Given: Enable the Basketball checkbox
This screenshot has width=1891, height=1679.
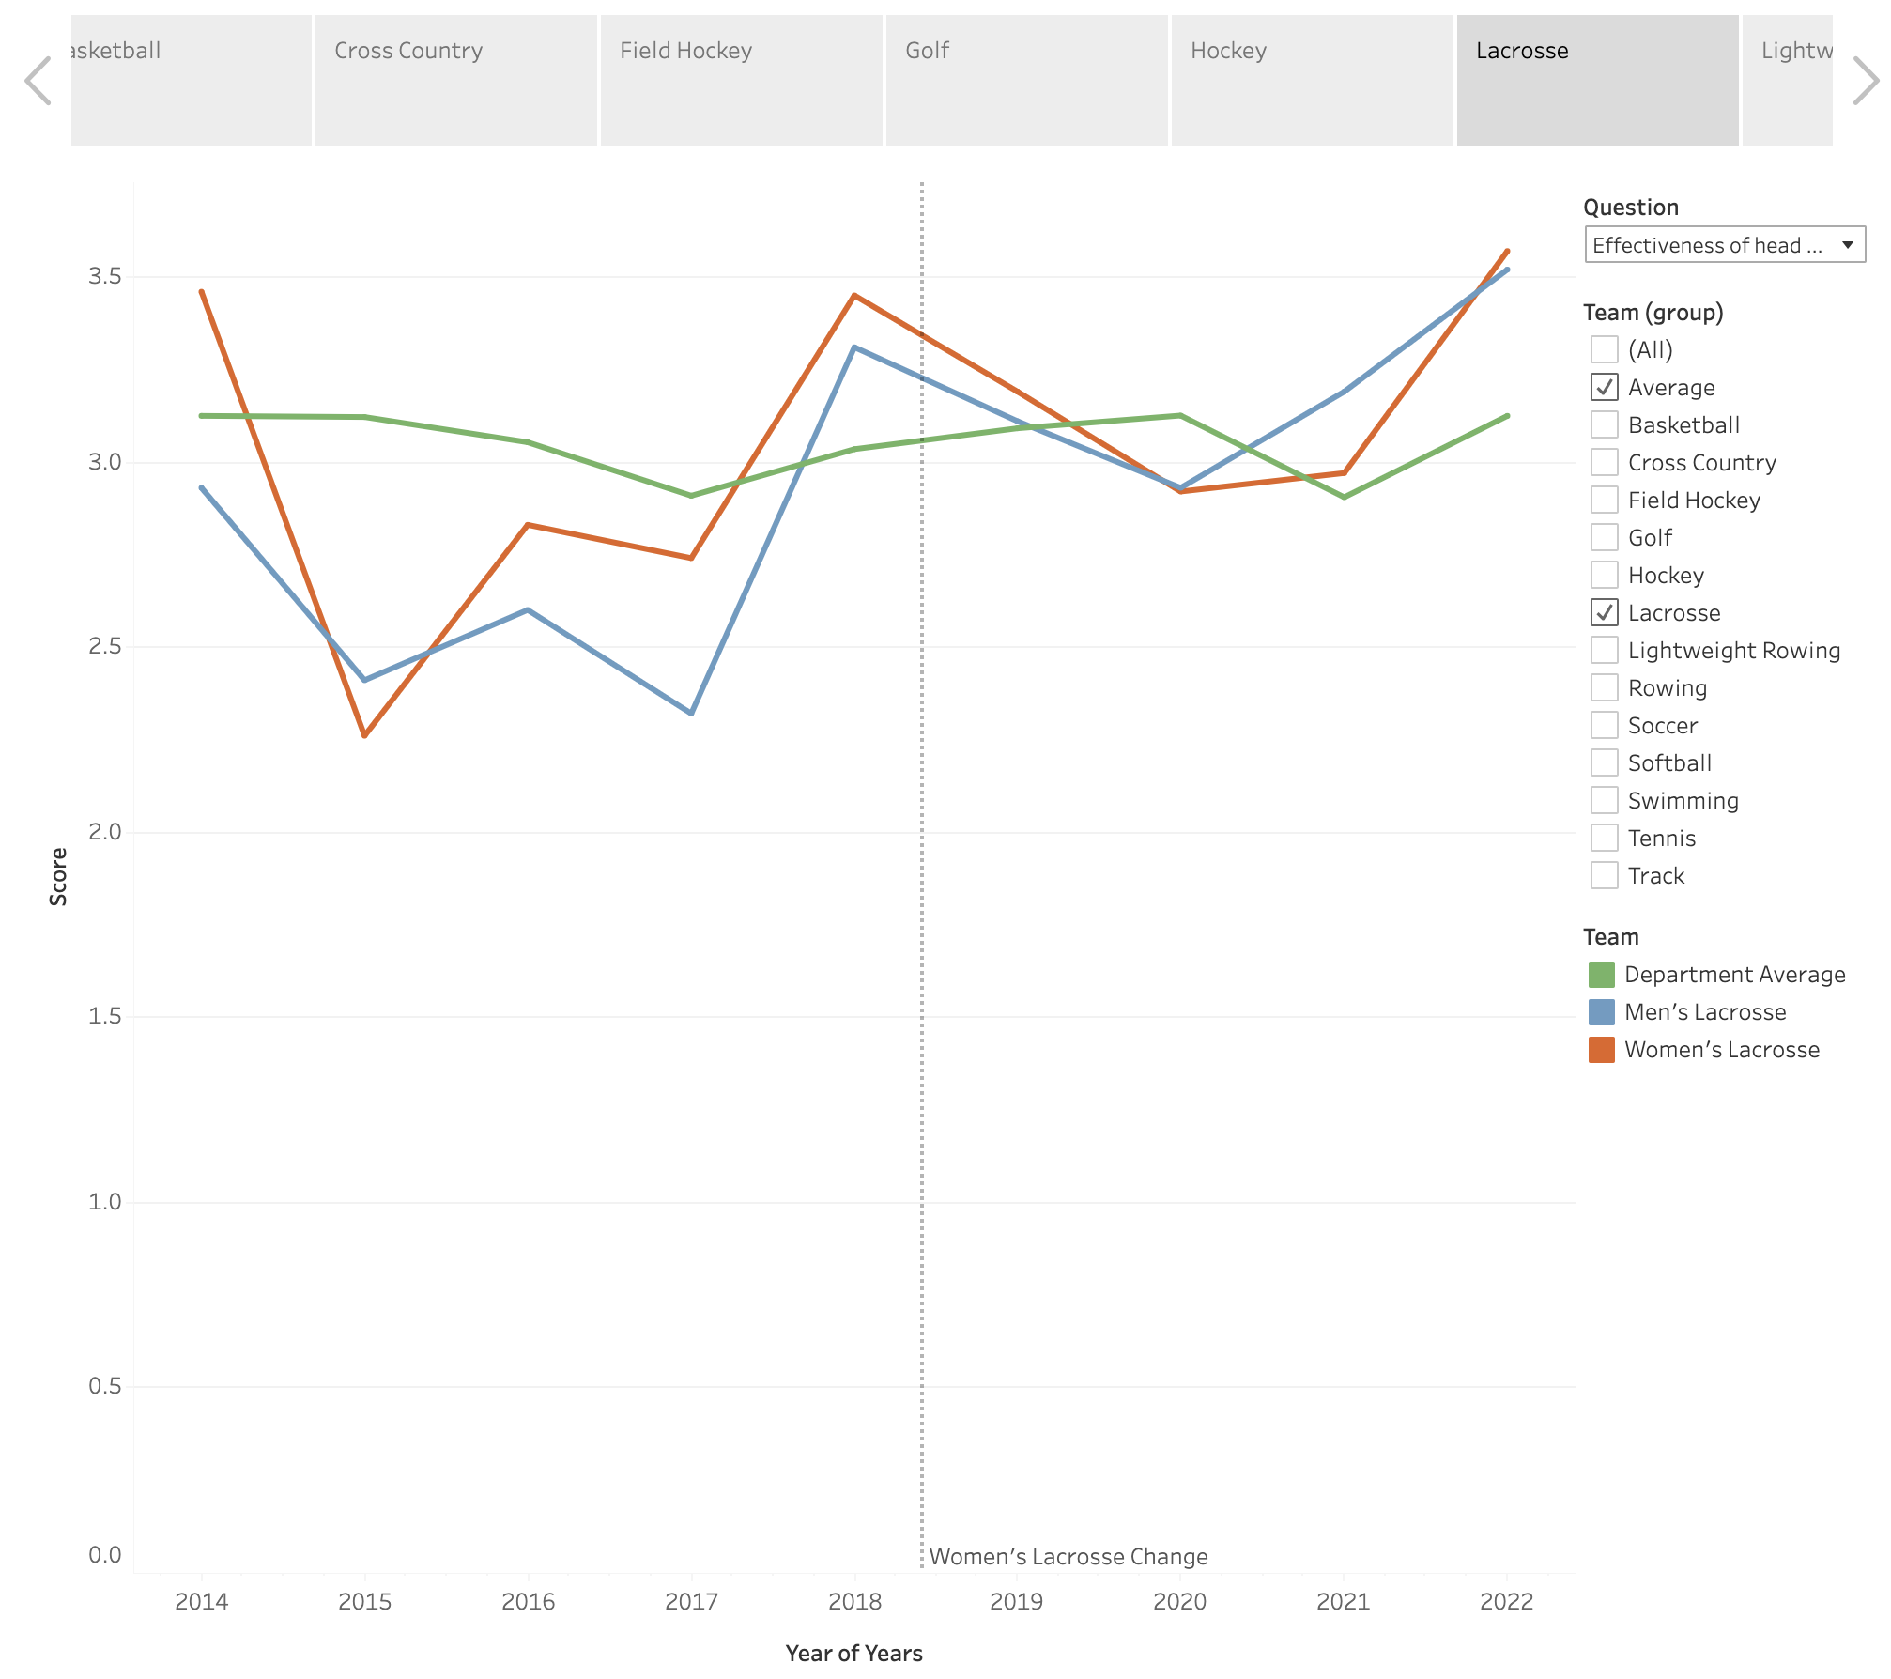Looking at the screenshot, I should point(1605,424).
